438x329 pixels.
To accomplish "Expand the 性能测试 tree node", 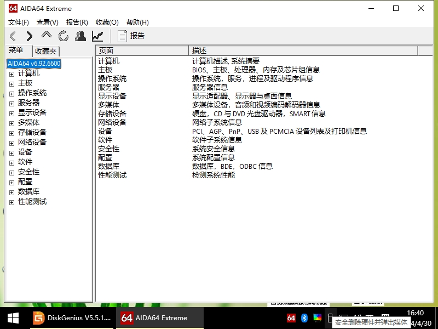I will (x=11, y=202).
